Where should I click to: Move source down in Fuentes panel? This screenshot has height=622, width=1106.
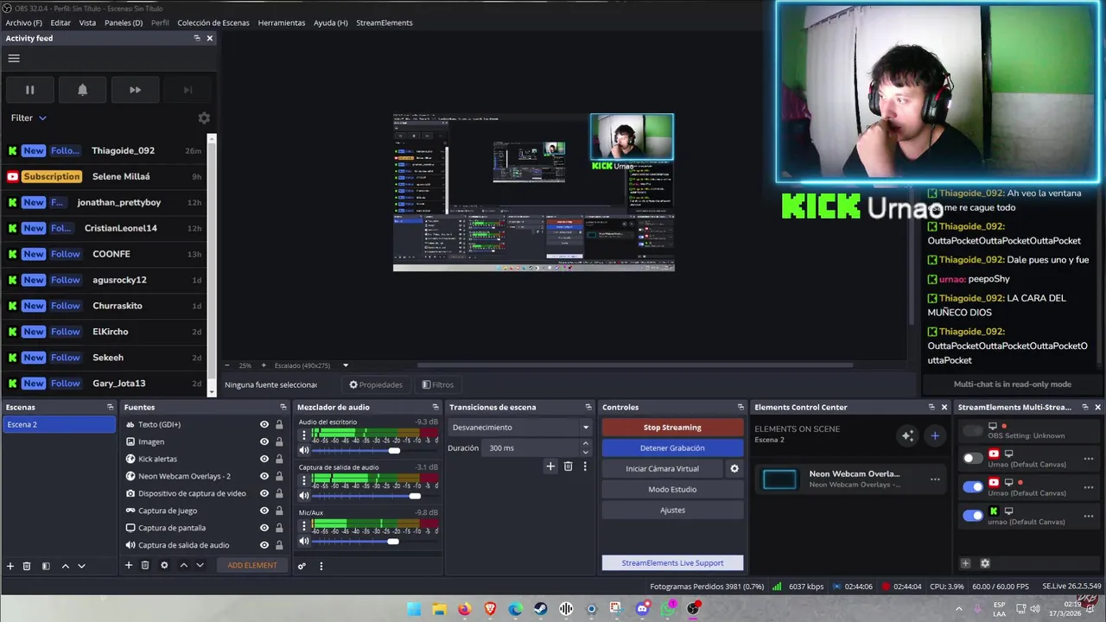tap(200, 565)
